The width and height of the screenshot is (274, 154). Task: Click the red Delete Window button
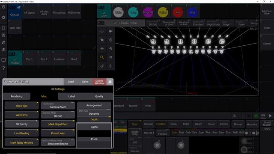pyautogui.click(x=99, y=82)
